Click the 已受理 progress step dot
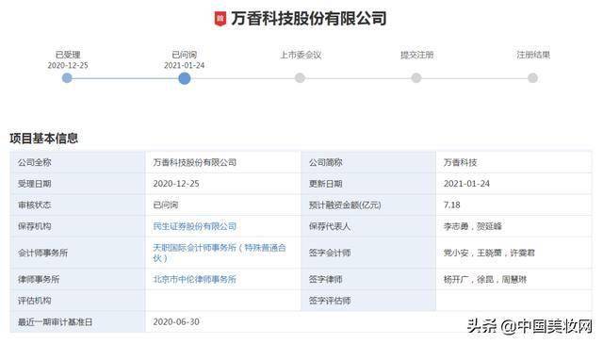This screenshot has width=603, height=344. coord(67,78)
